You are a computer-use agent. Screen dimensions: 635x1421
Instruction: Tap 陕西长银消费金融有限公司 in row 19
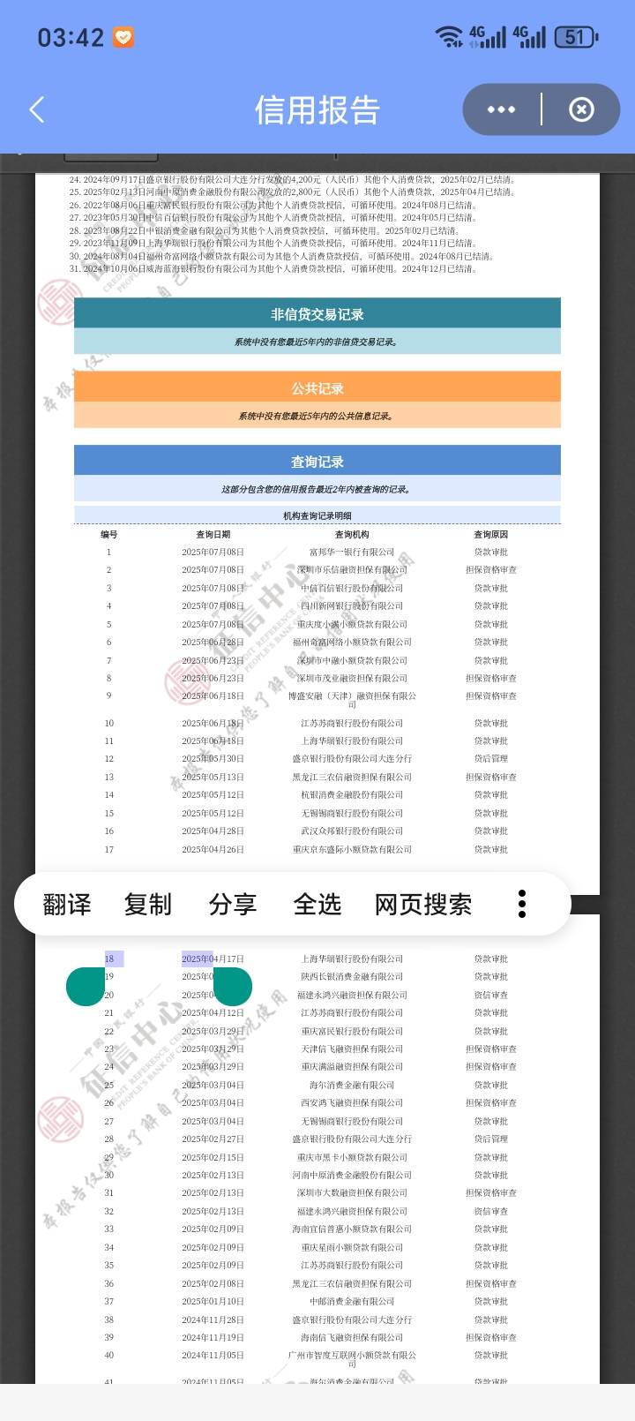(352, 977)
